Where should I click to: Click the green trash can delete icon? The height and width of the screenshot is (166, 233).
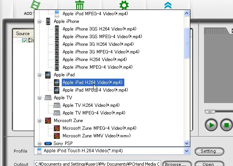click(x=80, y=5)
